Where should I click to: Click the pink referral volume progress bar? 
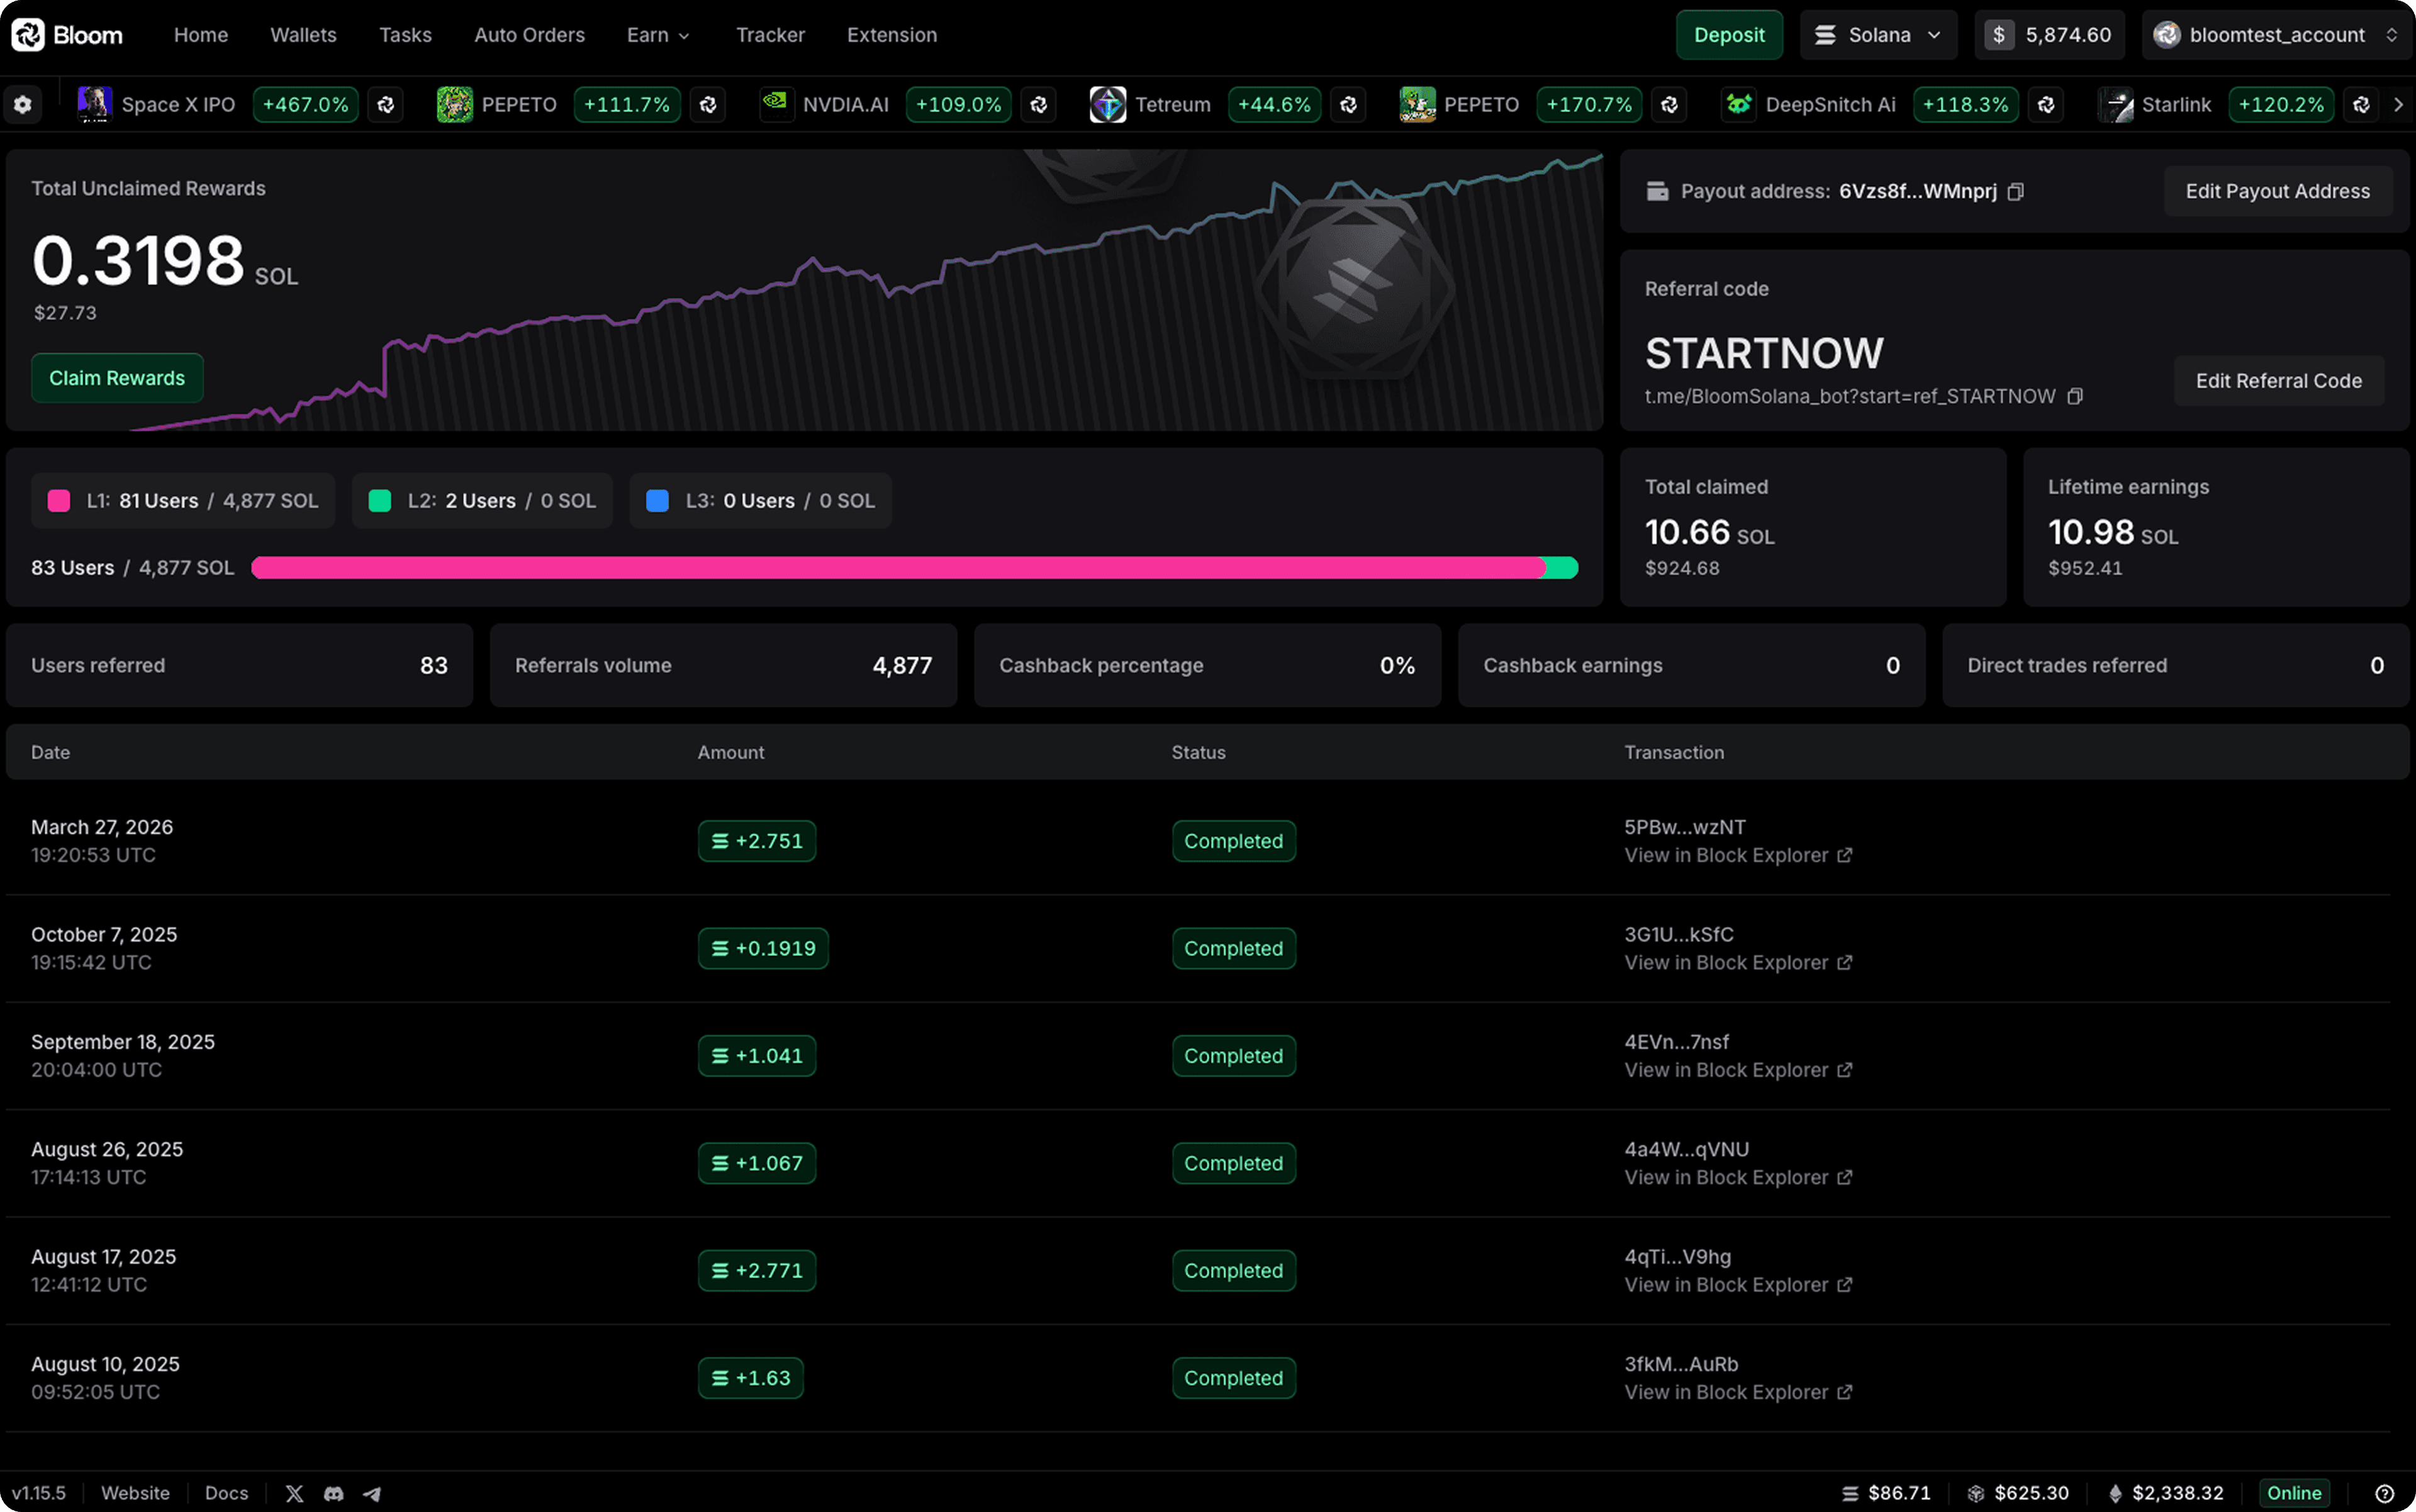pyautogui.click(x=897, y=568)
